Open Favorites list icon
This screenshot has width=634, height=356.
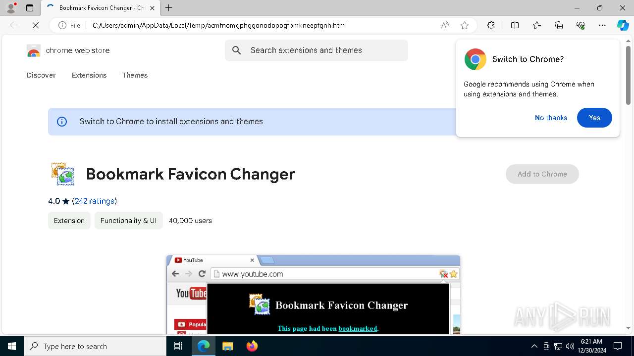[537, 25]
